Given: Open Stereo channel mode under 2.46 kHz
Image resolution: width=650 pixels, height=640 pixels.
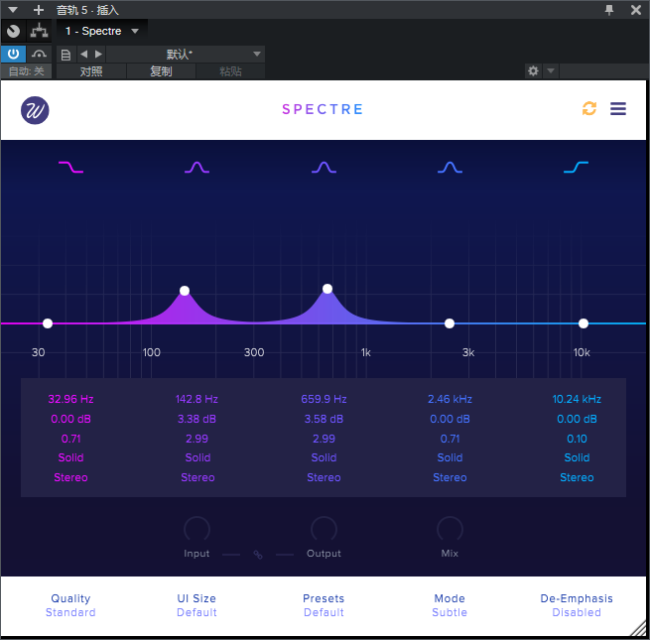Looking at the screenshot, I should 450,477.
